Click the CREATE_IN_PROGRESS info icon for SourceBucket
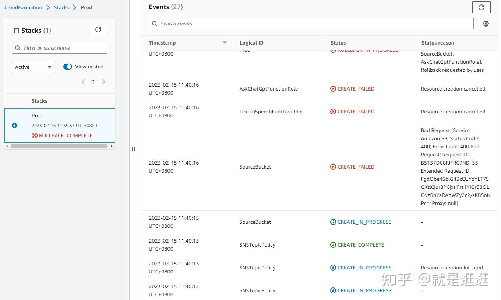 click(333, 222)
